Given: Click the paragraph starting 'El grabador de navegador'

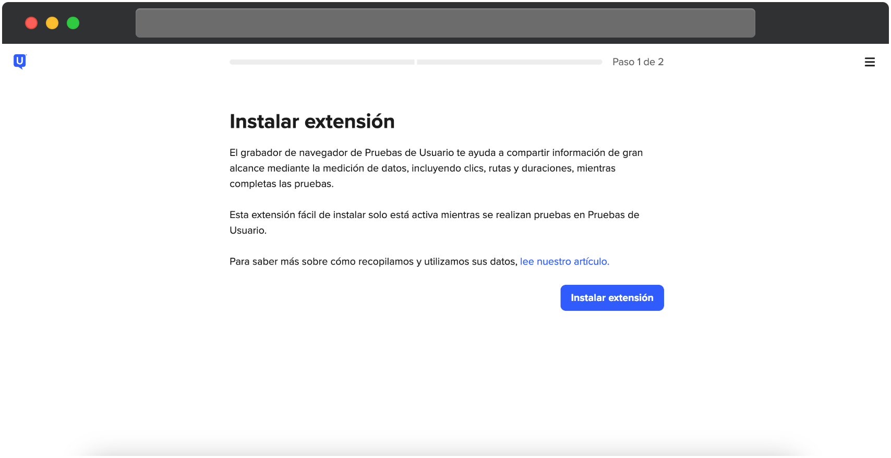Looking at the screenshot, I should (436, 168).
